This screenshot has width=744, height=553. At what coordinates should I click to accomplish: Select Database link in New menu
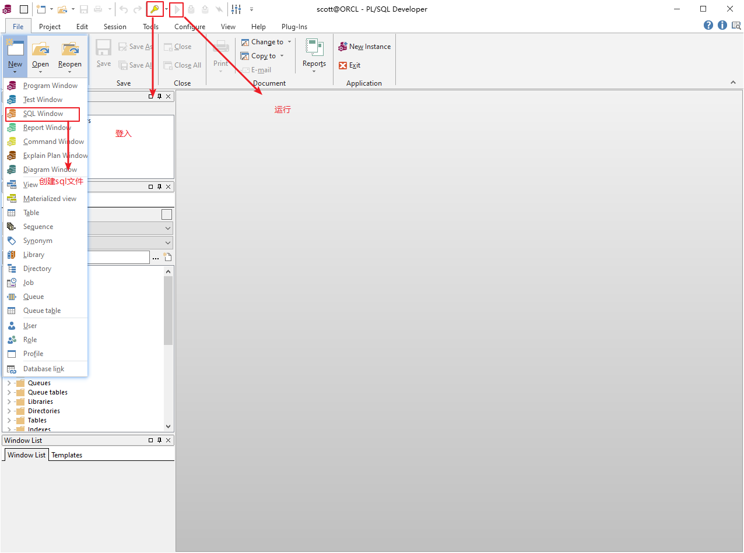tap(45, 369)
